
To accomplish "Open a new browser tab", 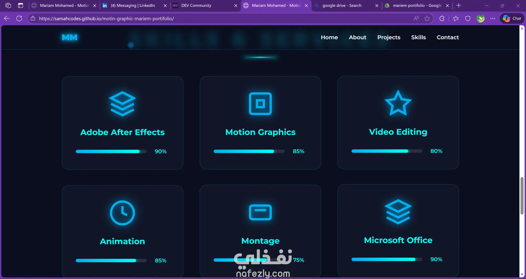I will tap(459, 5).
